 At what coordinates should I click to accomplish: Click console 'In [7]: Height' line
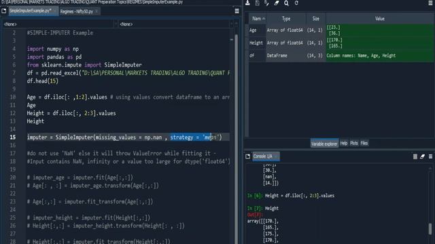pyautogui.click(x=263, y=208)
